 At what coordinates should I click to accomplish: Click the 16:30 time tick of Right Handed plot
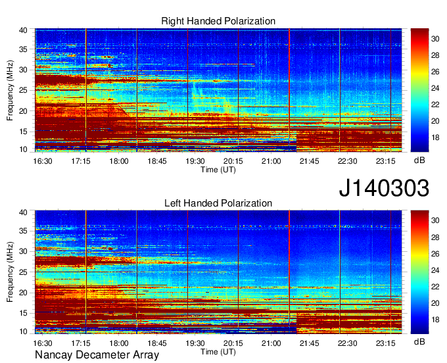43,161
